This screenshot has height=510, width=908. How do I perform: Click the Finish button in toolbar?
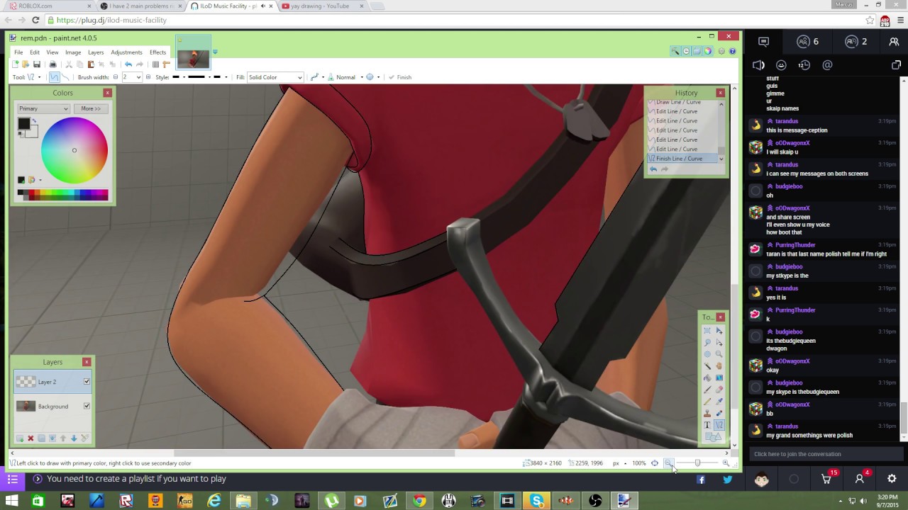[400, 77]
